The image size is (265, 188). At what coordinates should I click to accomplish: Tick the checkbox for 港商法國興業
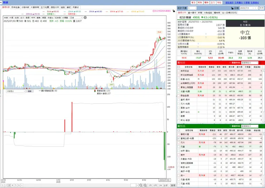(x=179, y=163)
